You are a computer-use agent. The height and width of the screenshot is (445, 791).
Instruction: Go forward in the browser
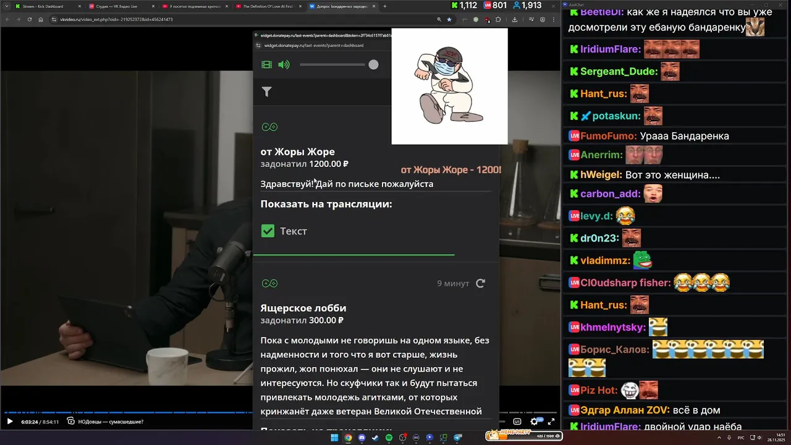click(x=19, y=19)
